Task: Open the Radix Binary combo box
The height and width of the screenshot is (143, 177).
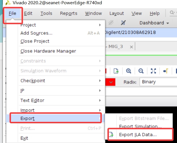Action: point(158,82)
